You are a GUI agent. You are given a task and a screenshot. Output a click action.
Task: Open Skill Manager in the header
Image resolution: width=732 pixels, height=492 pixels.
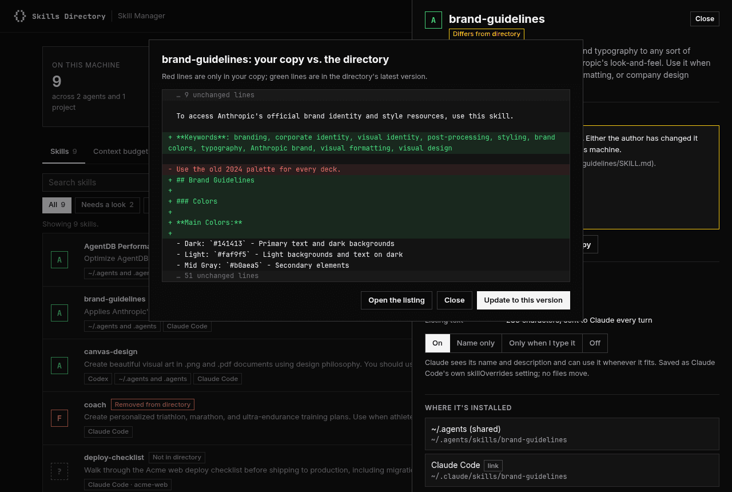(141, 16)
